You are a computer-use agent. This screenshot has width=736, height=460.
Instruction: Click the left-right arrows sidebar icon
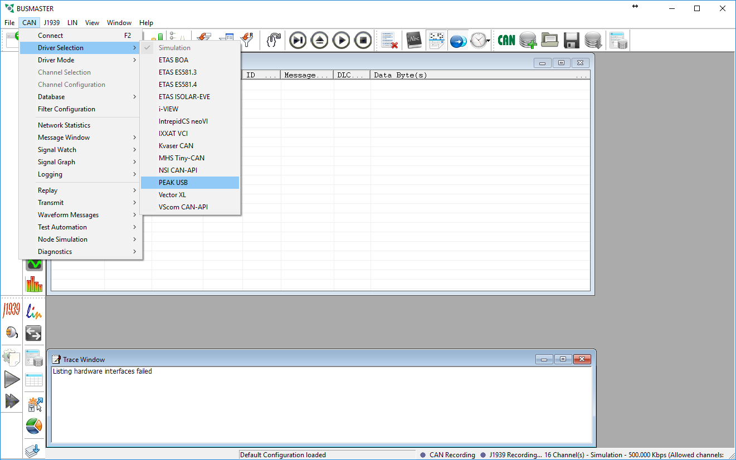[34, 333]
